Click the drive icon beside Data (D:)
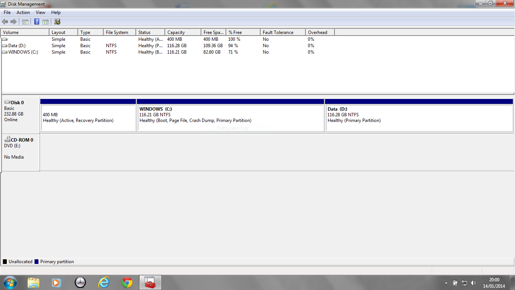This screenshot has height=290, width=515. 5,46
